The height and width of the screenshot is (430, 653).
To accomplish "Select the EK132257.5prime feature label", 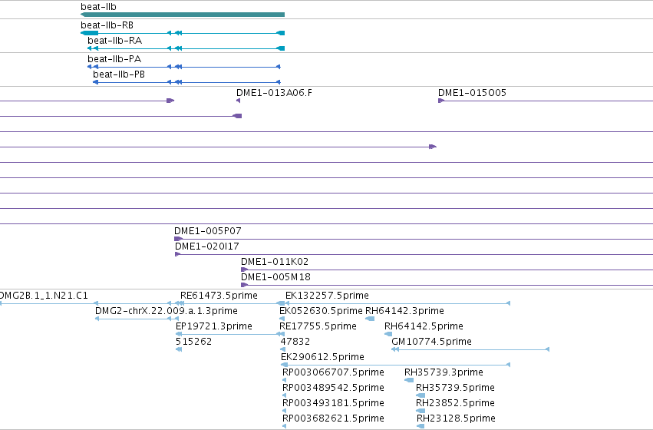I will click(327, 296).
